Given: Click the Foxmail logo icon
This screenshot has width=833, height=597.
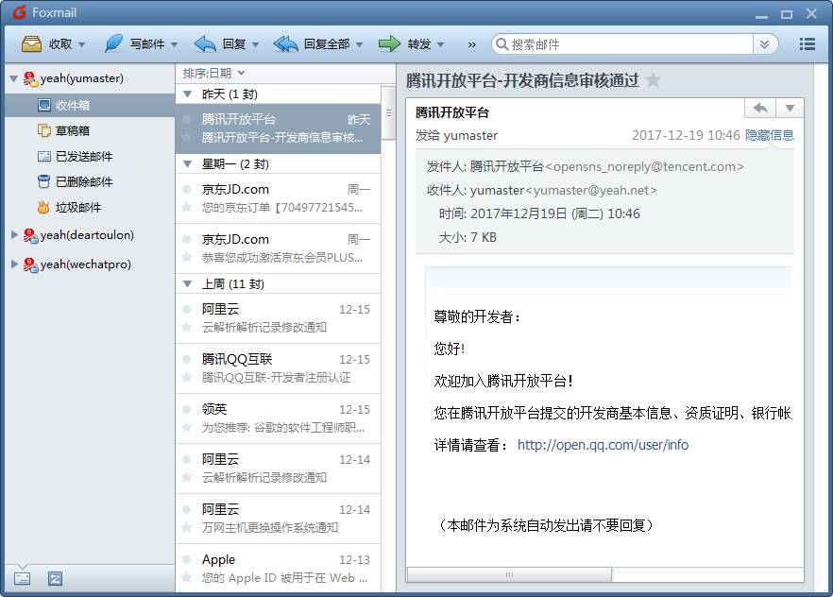Looking at the screenshot, I should (x=20, y=12).
